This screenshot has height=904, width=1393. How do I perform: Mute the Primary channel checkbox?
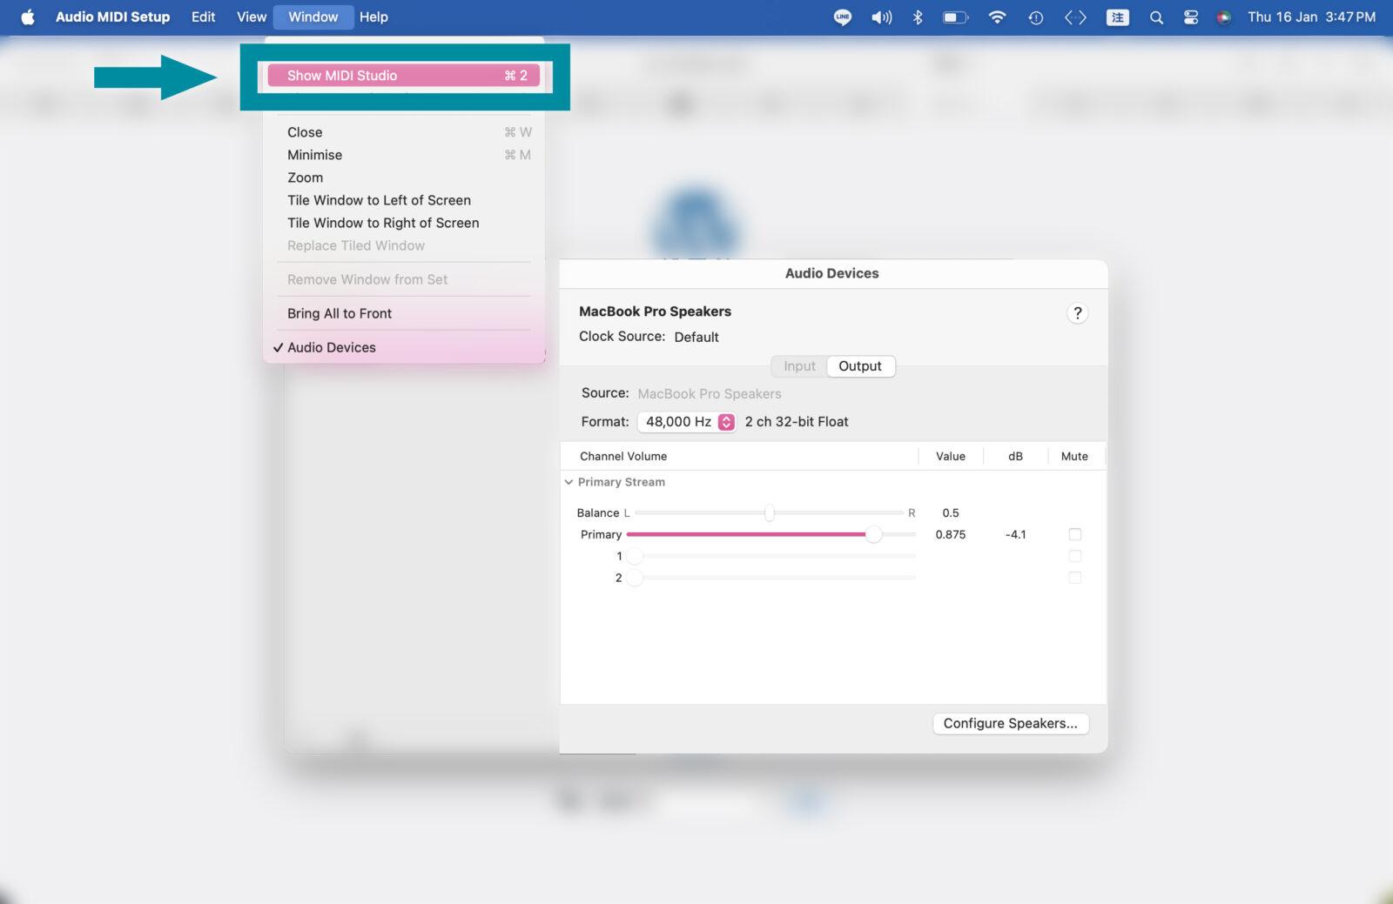1074,534
